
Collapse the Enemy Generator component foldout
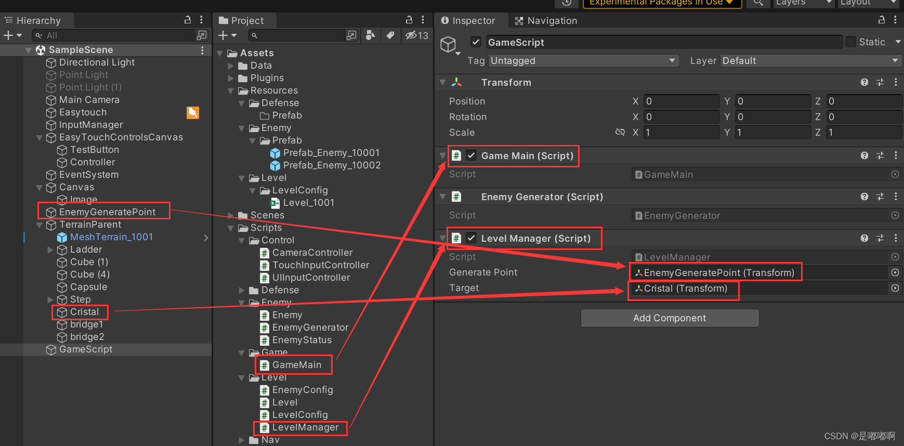[443, 196]
